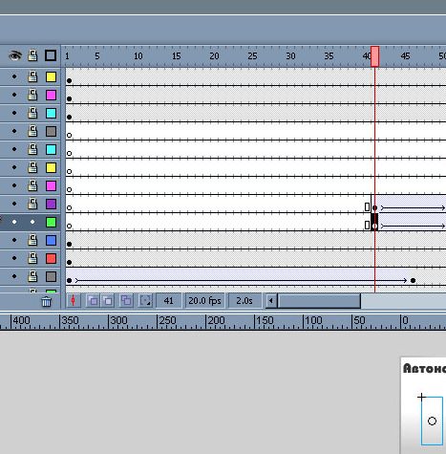Toggle the show/hide all layers eye icon
This screenshot has height=454, width=446.
[15, 55]
